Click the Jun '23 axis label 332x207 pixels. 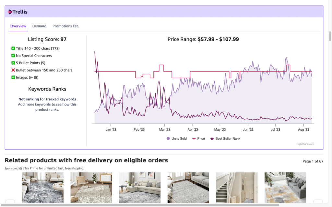tap(248, 129)
